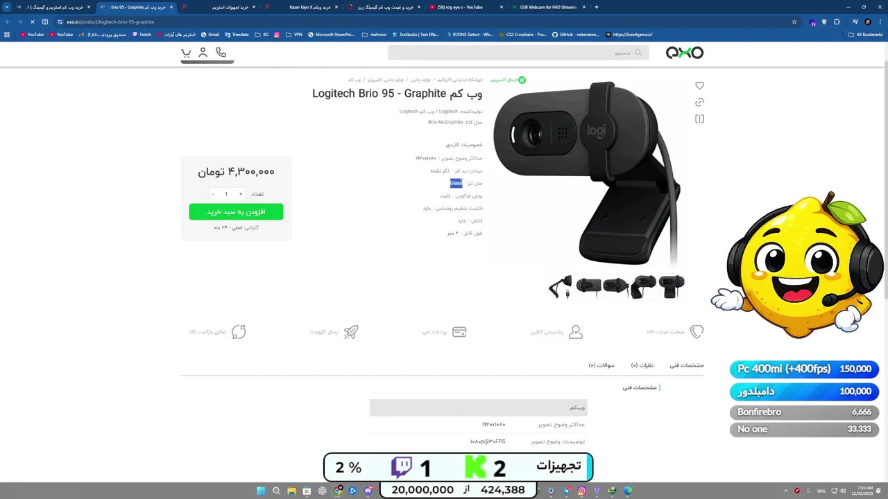
Task: Bookmark this page with the star icon
Action: pos(794,22)
